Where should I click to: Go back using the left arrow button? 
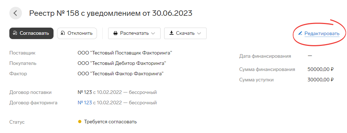15,13
